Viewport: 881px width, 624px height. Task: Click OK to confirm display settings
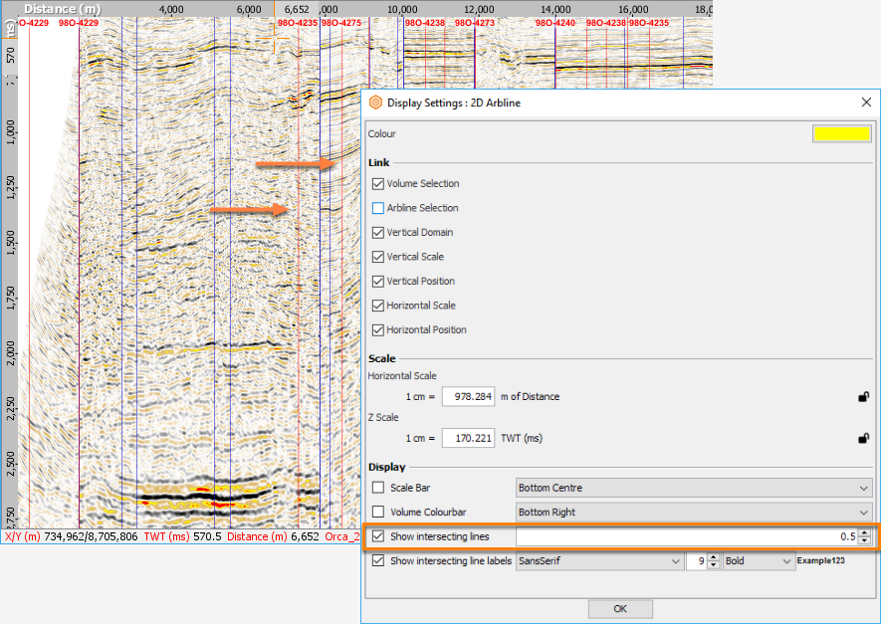point(620,609)
